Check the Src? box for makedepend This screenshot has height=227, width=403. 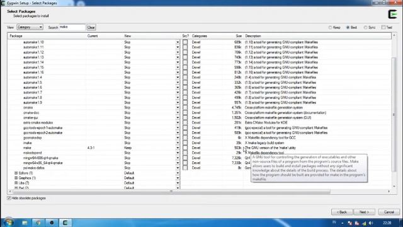tap(185, 153)
